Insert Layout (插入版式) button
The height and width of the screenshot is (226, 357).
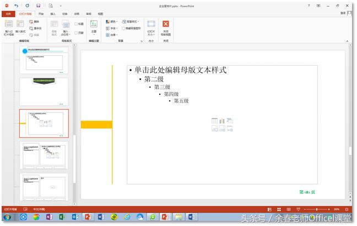coord(20,28)
